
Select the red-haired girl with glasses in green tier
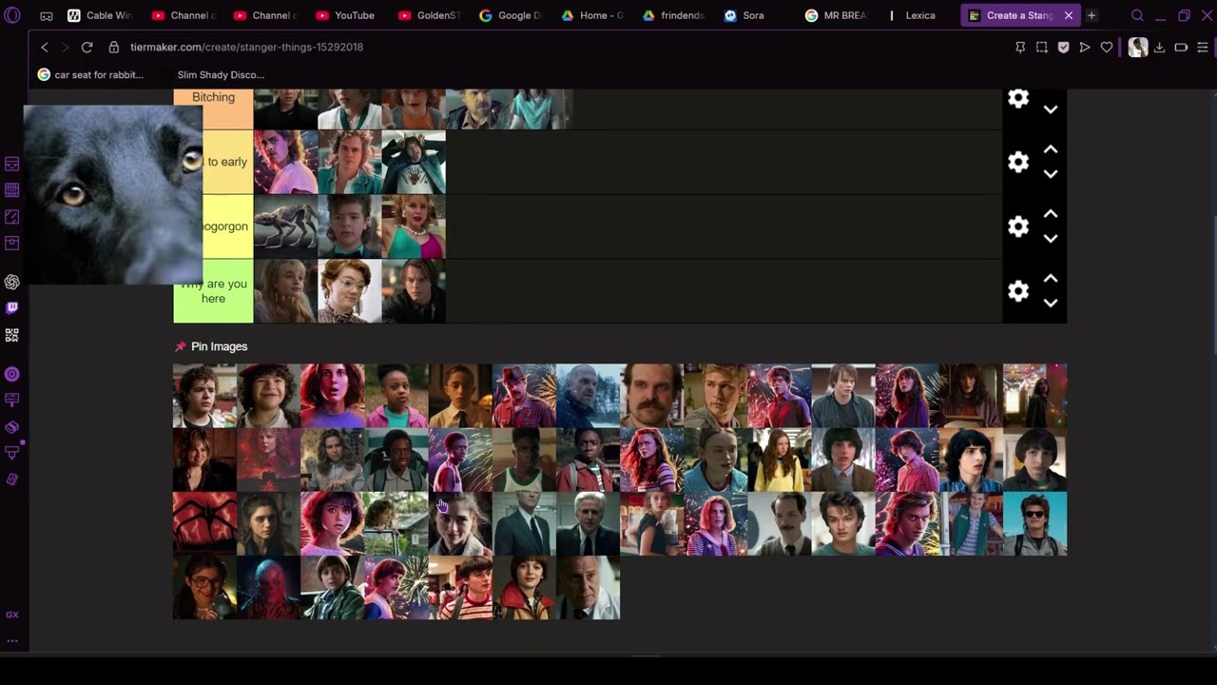pos(349,291)
